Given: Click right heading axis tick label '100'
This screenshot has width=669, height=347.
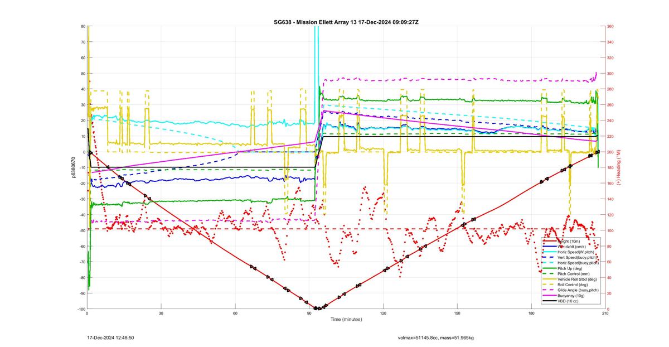Looking at the screenshot, I should pyautogui.click(x=610, y=230).
